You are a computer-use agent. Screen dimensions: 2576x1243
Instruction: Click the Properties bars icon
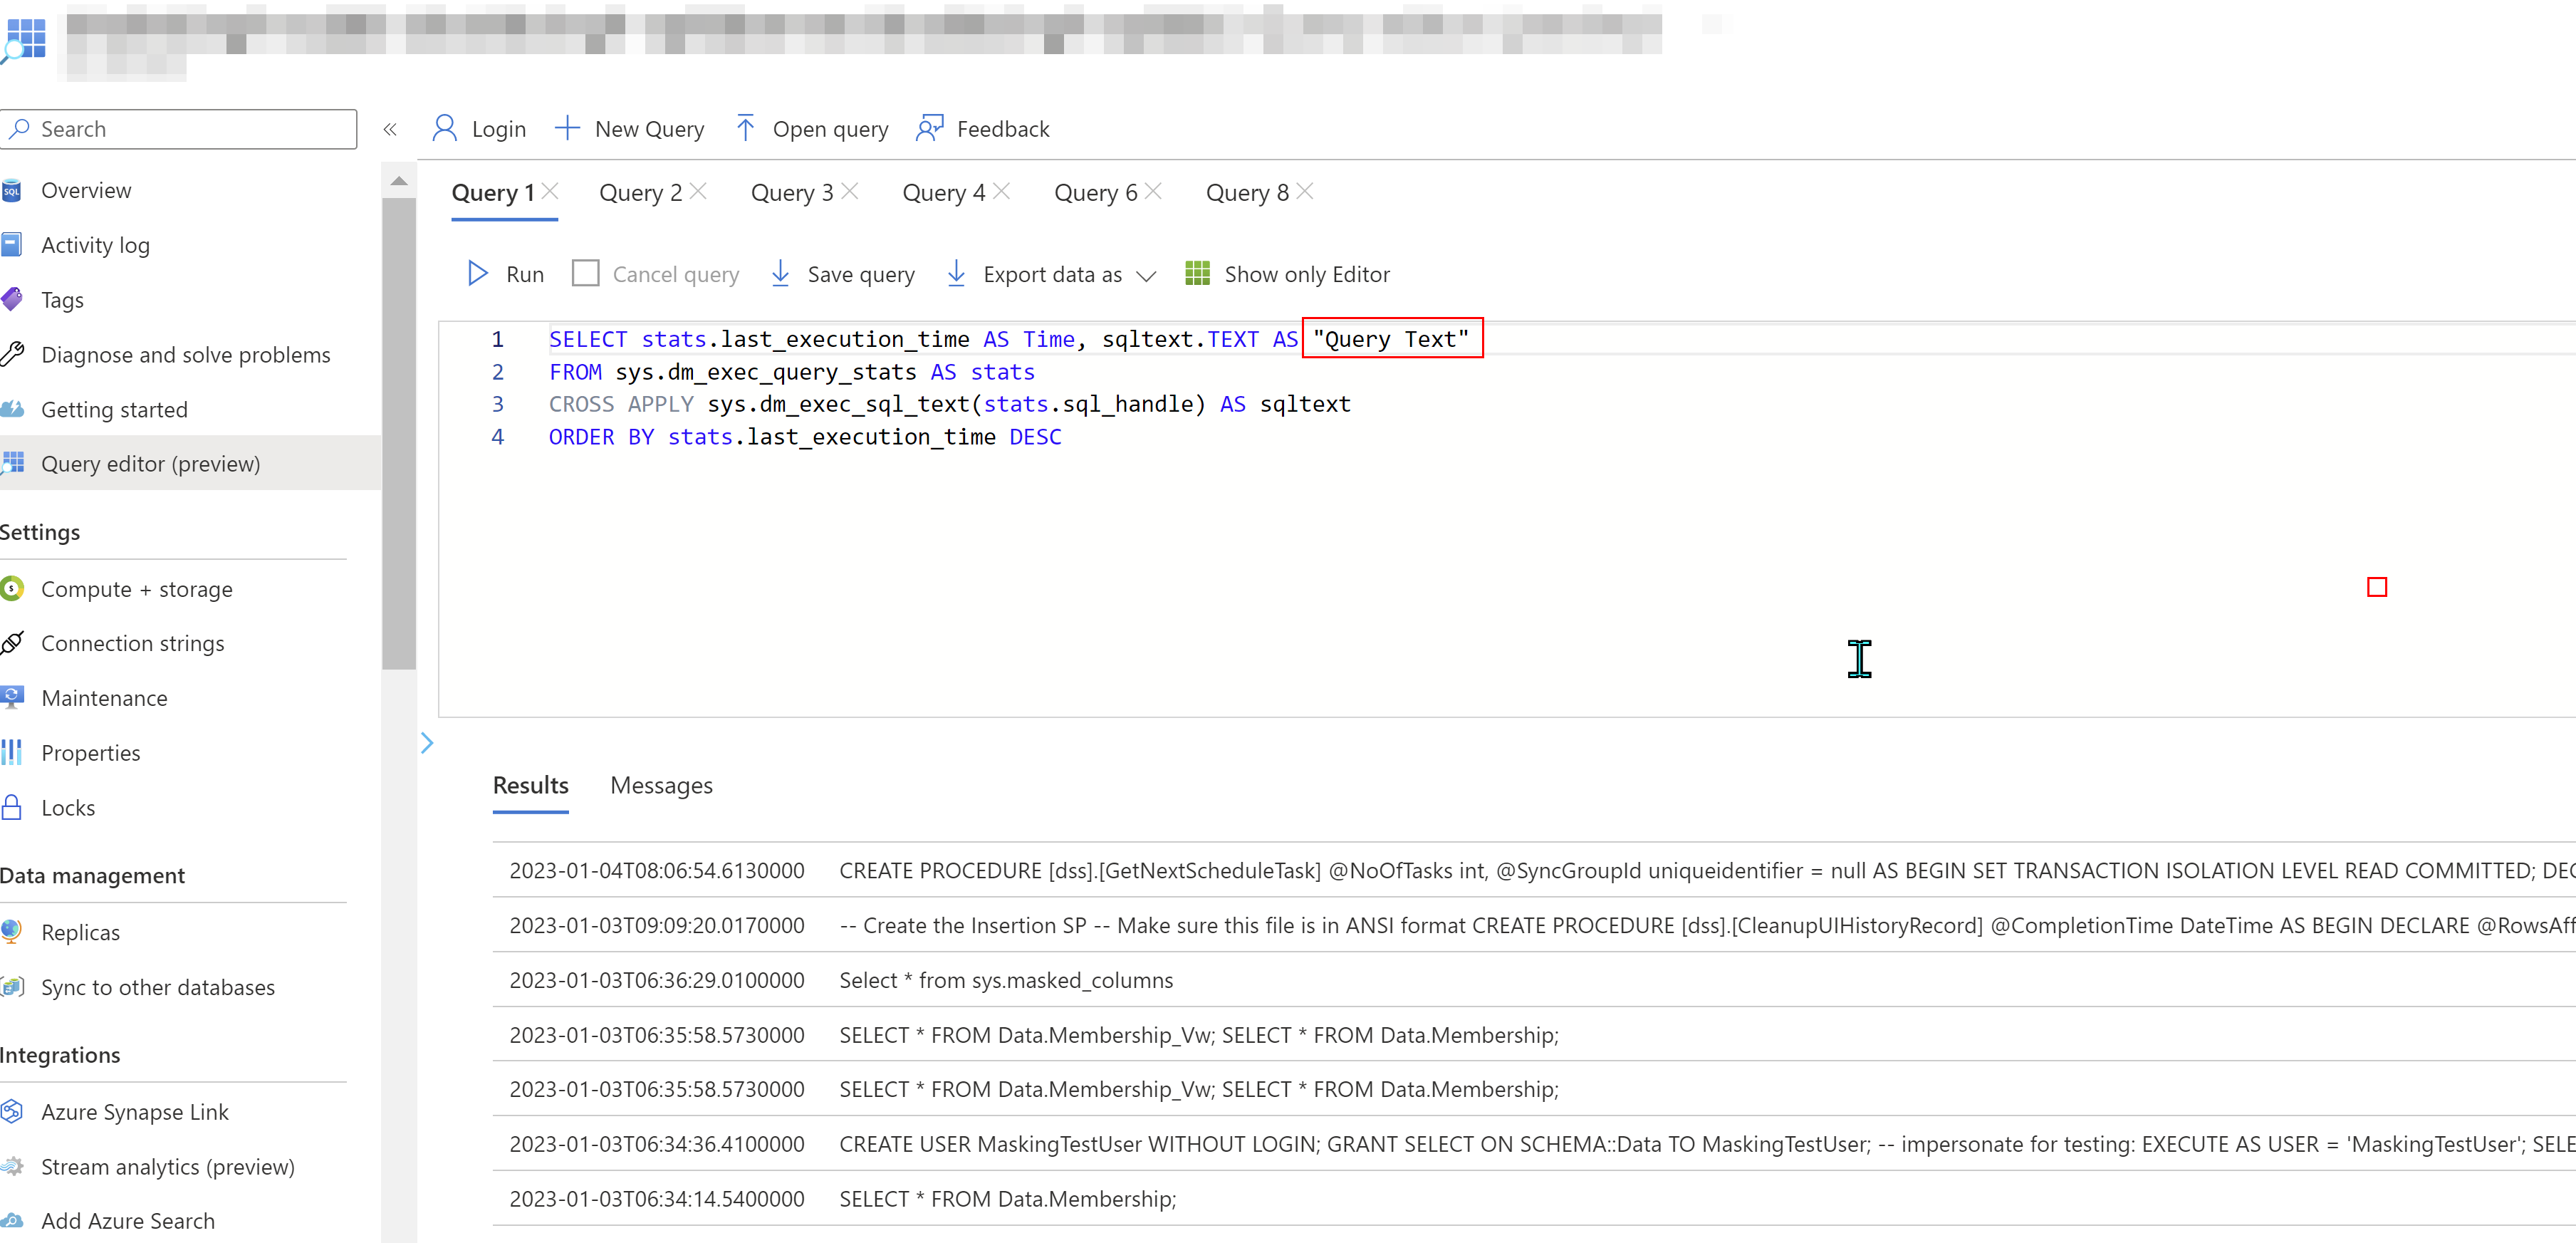coord(11,752)
